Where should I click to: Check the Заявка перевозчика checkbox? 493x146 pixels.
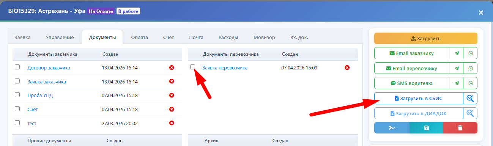[193, 67]
